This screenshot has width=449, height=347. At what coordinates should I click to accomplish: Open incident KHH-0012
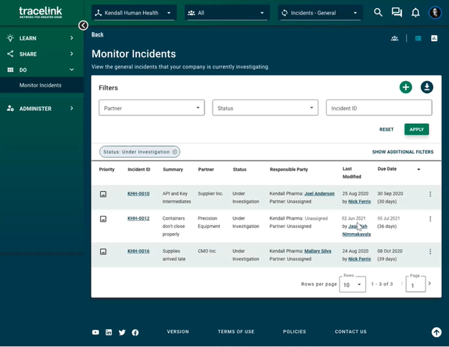pos(139,218)
